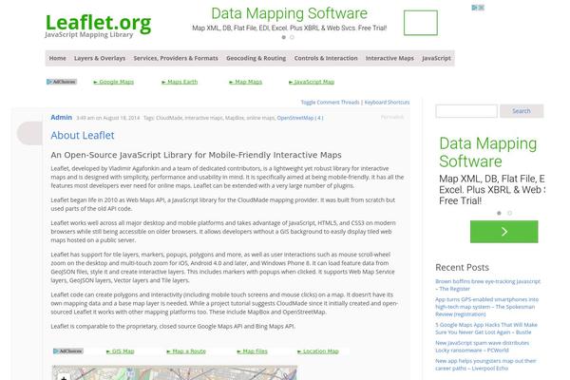Open Interactive Maps menu
The image size is (570, 380).
coord(389,58)
